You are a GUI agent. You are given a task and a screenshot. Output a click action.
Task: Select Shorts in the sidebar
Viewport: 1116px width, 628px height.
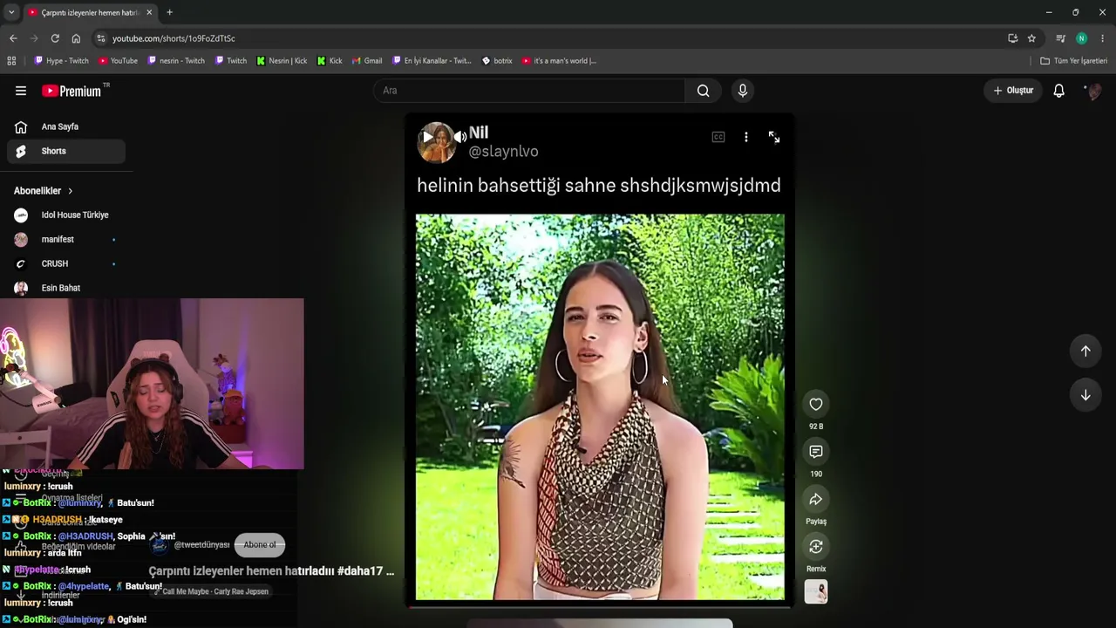coord(66,151)
